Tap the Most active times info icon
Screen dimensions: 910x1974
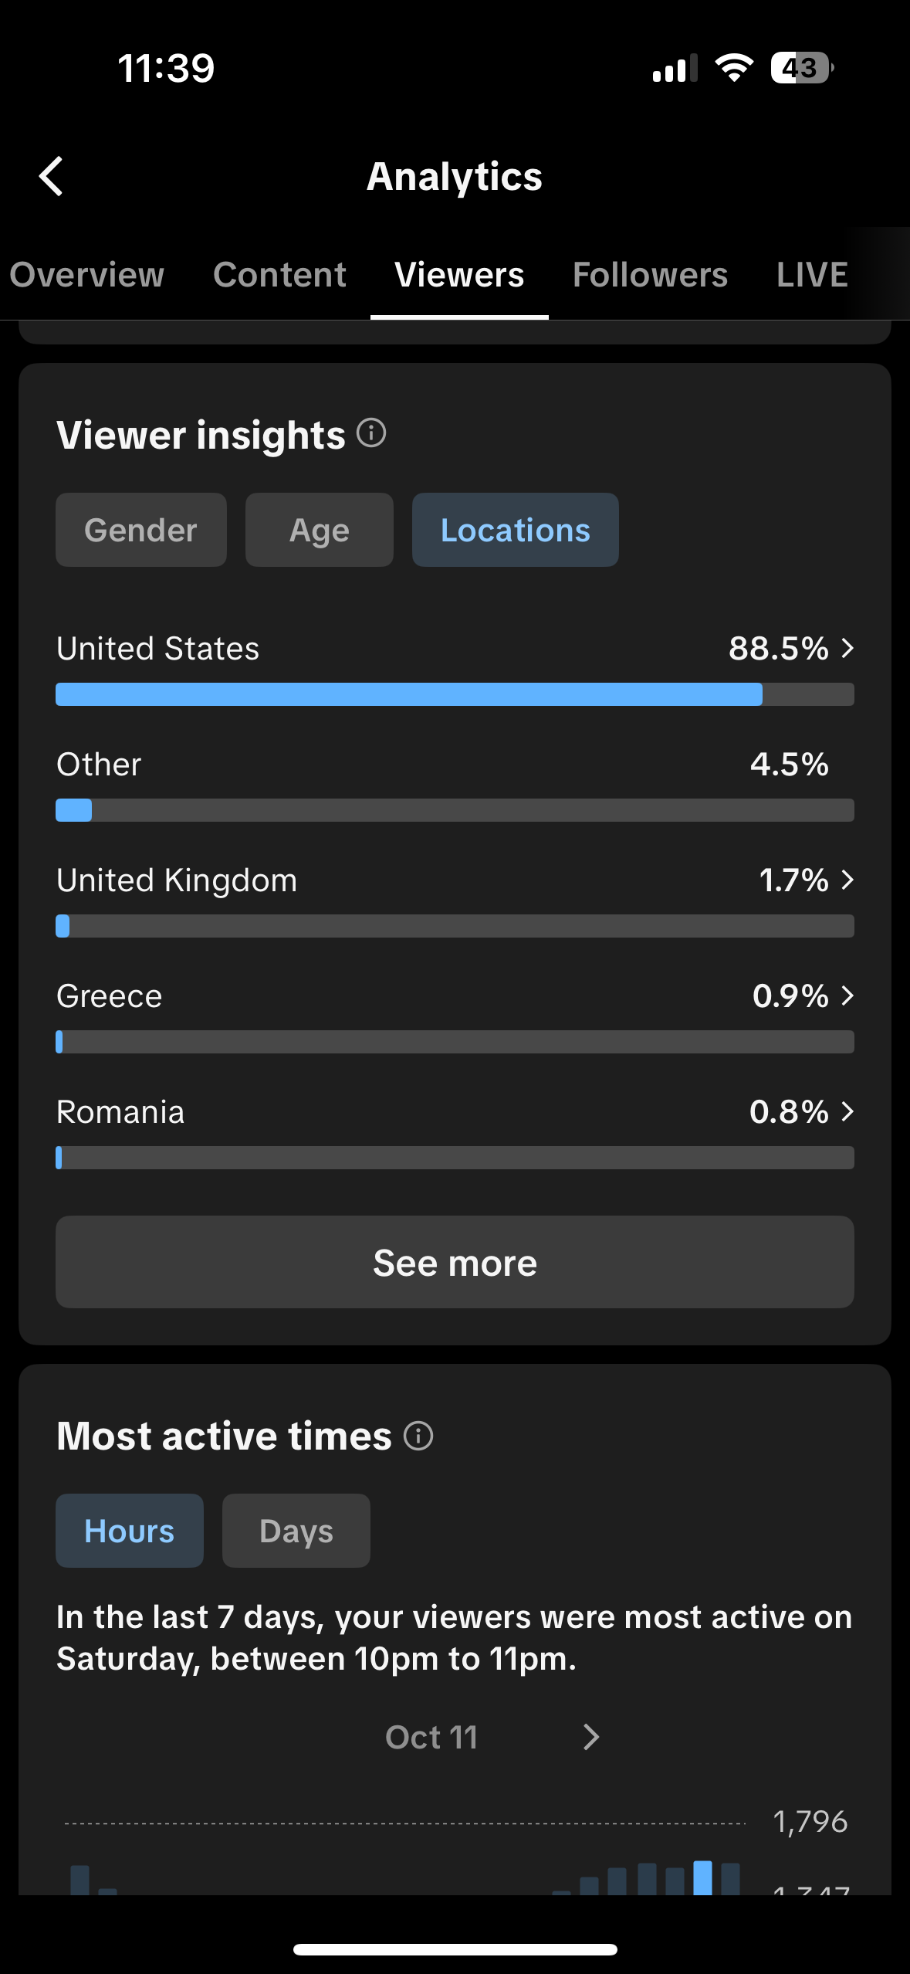[x=418, y=1436]
